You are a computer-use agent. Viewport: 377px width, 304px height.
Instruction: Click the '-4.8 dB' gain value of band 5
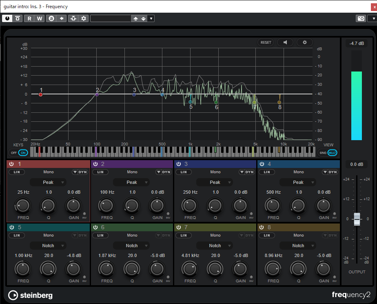(74, 255)
